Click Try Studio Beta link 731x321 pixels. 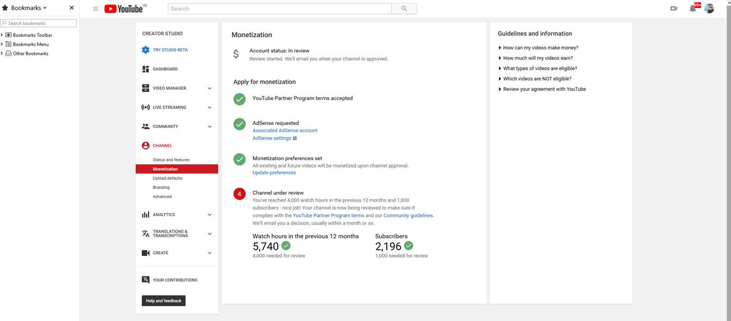[x=171, y=50]
